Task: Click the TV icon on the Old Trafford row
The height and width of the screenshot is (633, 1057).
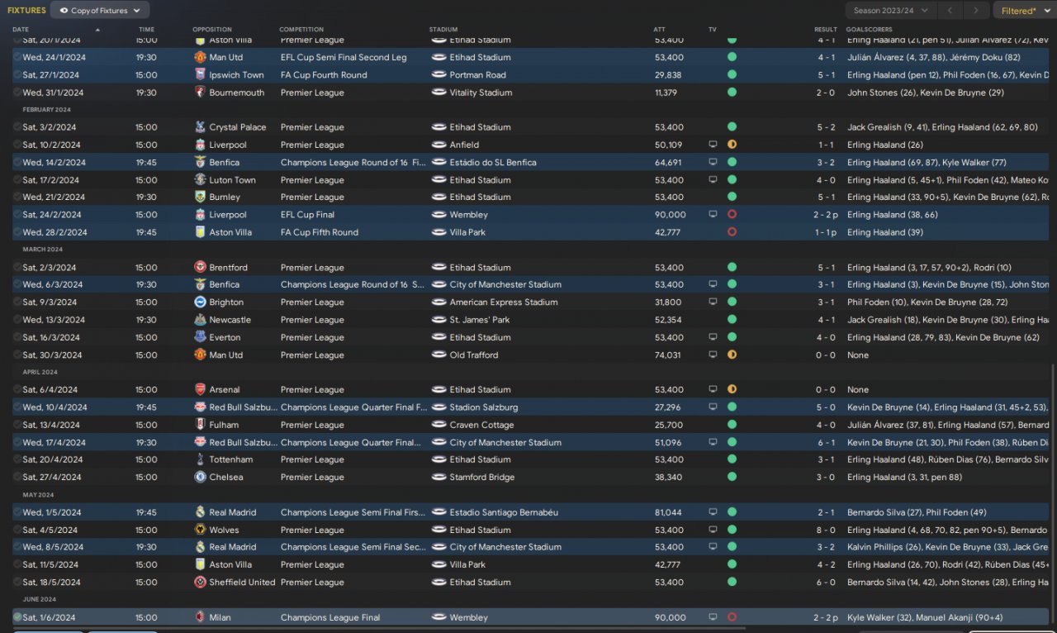Action: [x=713, y=355]
